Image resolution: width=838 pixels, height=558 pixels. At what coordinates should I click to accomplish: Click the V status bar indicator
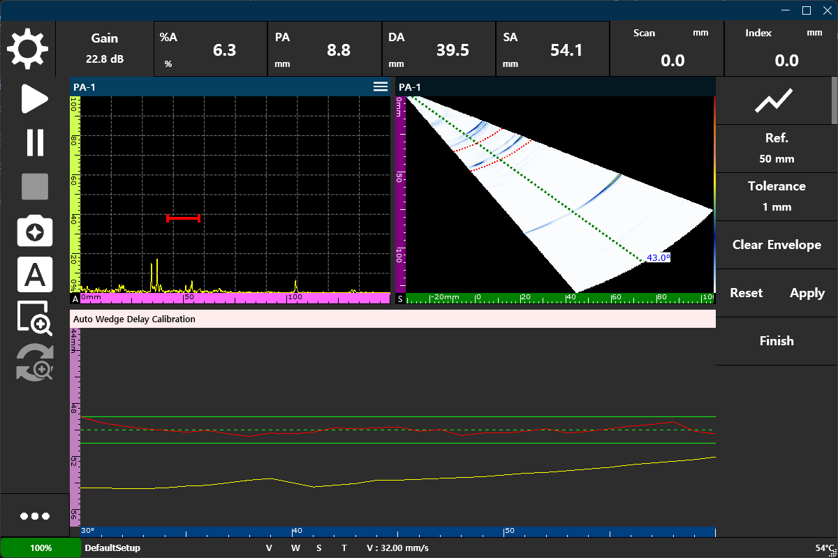click(269, 548)
